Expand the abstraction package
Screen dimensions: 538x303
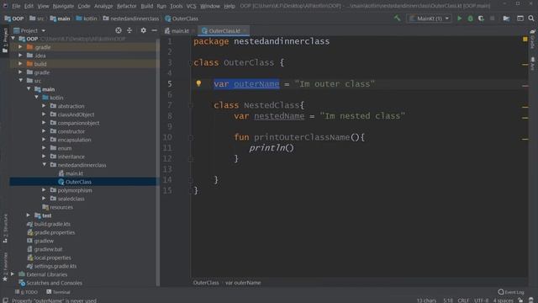tap(44, 106)
